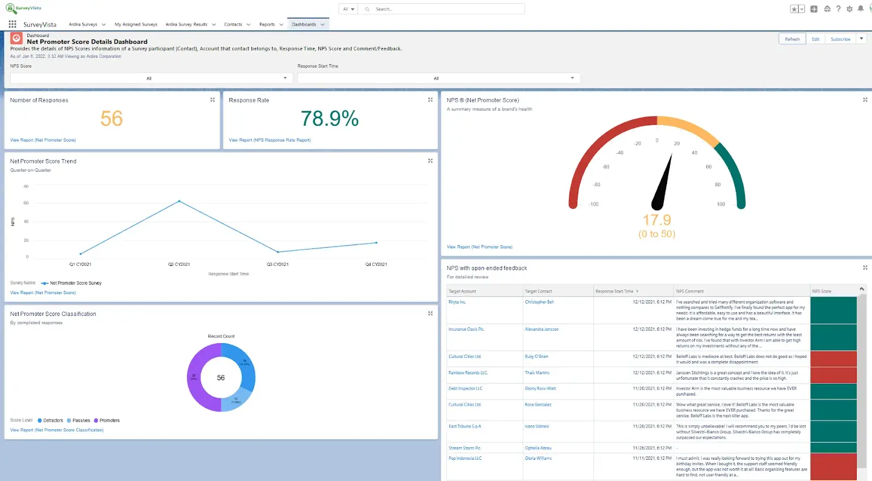The height and width of the screenshot is (481, 872).
Task: Expand the NPS gauge widget
Action: [865, 100]
